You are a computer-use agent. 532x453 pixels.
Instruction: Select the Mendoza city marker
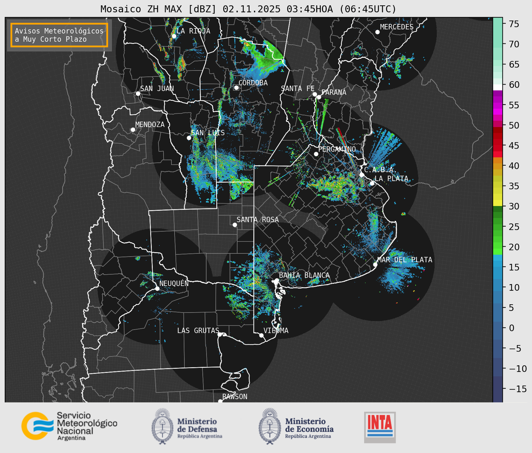pyautogui.click(x=133, y=130)
